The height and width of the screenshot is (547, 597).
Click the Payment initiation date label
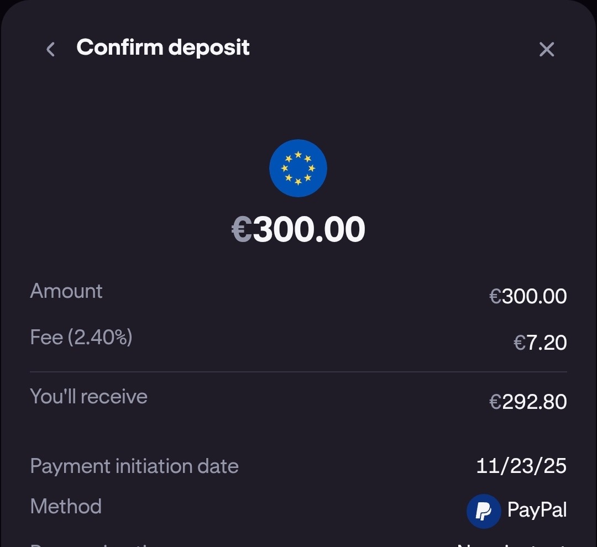[134, 466]
